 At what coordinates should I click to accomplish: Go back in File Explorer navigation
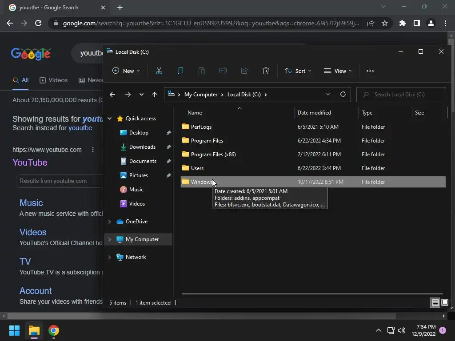[x=112, y=95]
